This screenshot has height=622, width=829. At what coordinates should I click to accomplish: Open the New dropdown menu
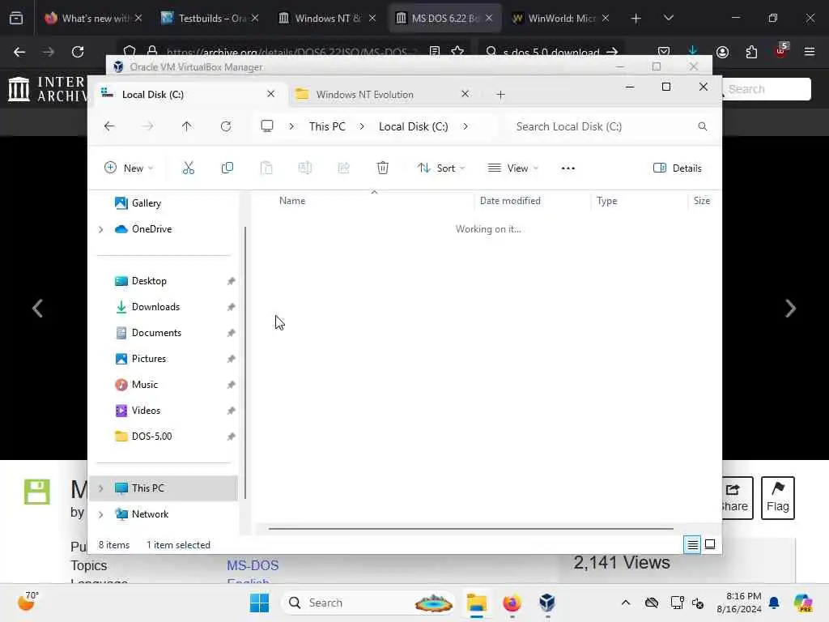click(x=129, y=168)
